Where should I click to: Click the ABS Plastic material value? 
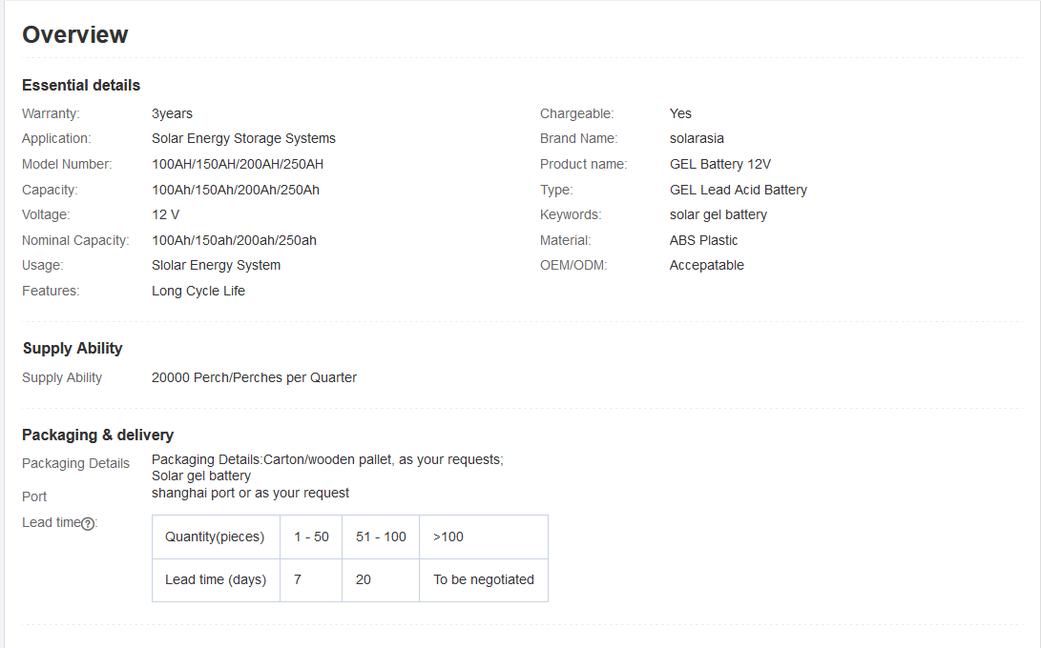(x=703, y=240)
